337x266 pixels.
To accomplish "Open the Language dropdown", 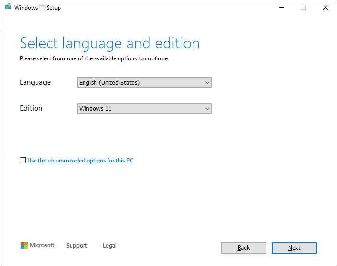I will point(144,82).
